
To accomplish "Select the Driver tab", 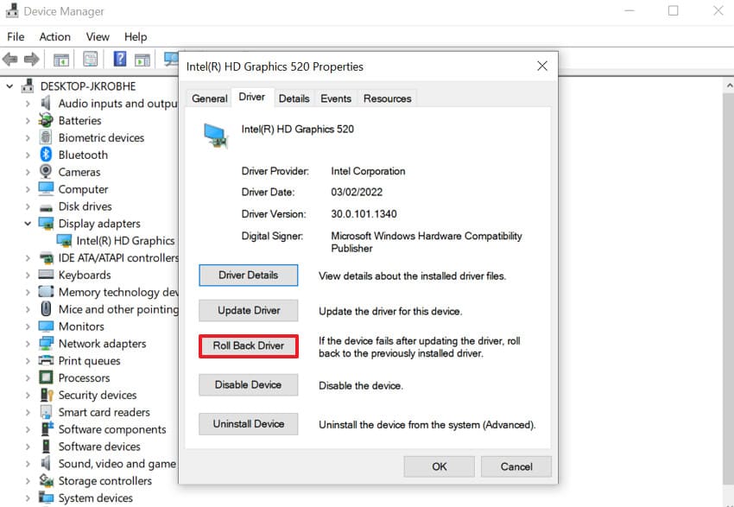I will (x=252, y=97).
